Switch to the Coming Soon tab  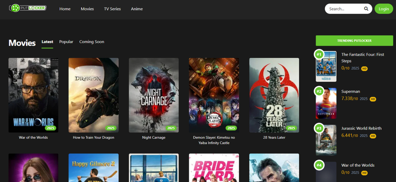click(92, 42)
